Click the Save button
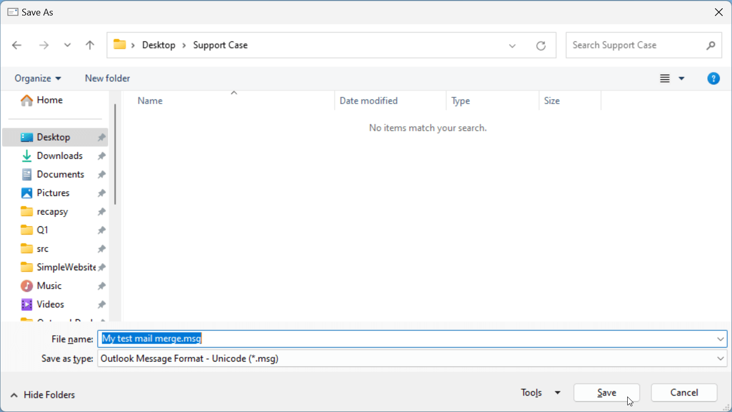This screenshot has height=412, width=732. coord(607,393)
